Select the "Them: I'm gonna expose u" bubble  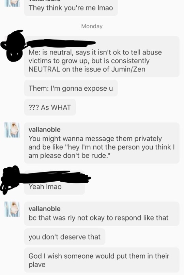pyautogui.click(x=71, y=88)
